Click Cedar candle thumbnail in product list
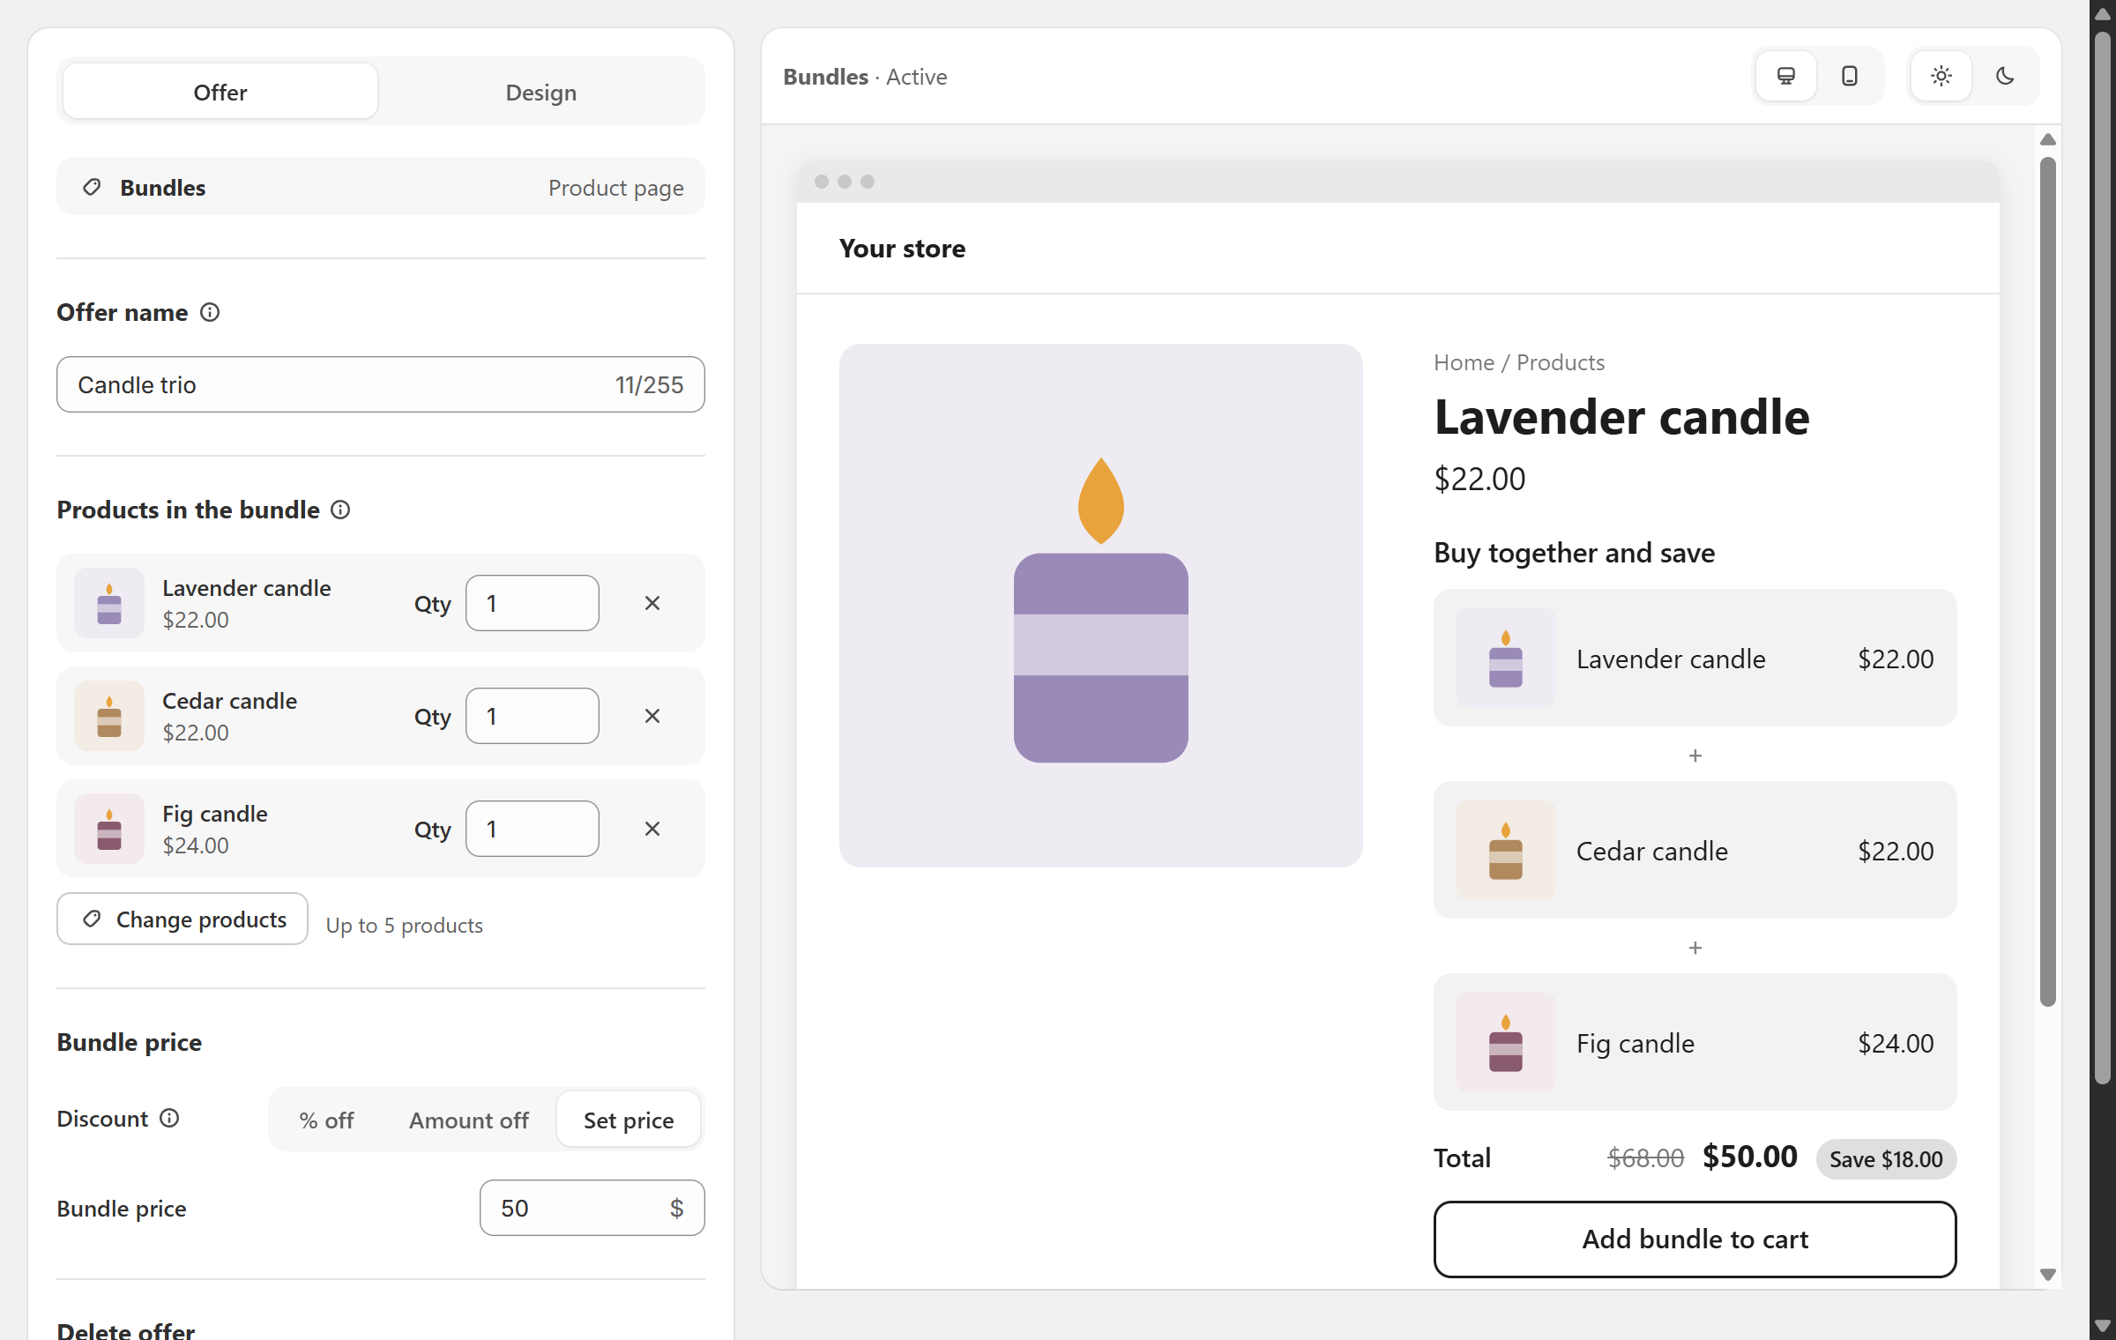Screen dimensions: 2116x1340 tap(109, 716)
